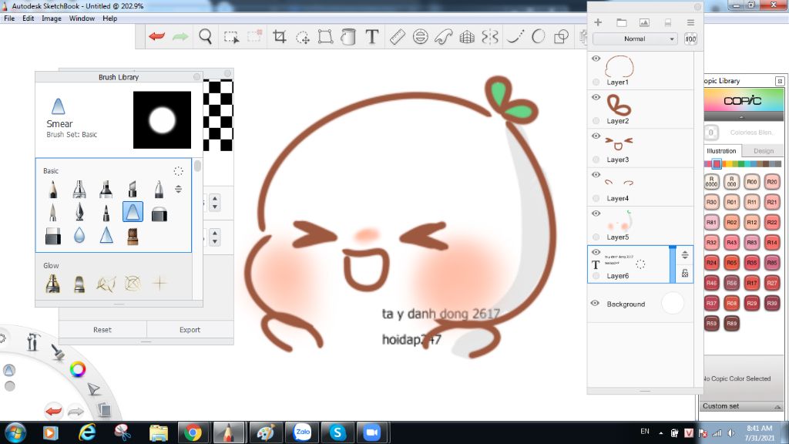
Task: Enable the Steady Stroke tool
Action: click(515, 36)
